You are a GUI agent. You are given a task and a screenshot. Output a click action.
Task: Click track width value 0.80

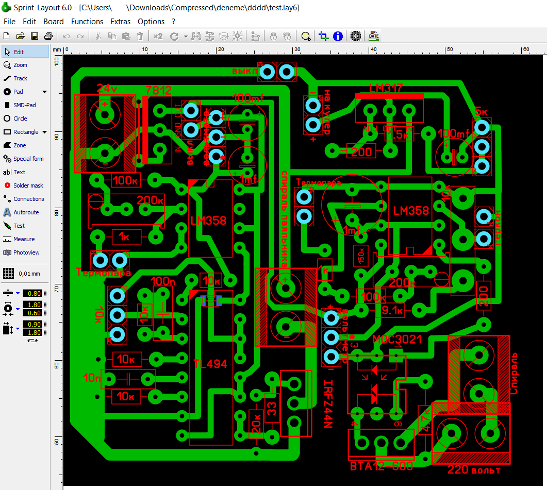(x=32, y=294)
